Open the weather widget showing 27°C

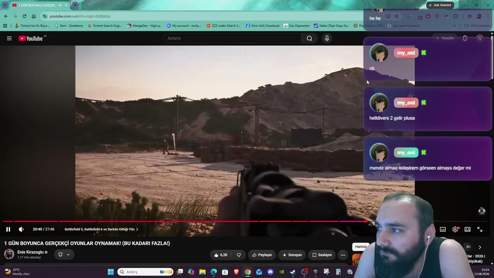[17, 272]
